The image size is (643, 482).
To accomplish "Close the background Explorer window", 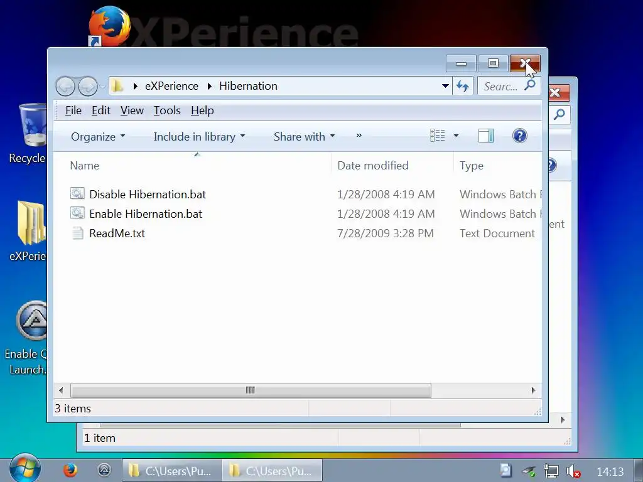I will [558, 93].
